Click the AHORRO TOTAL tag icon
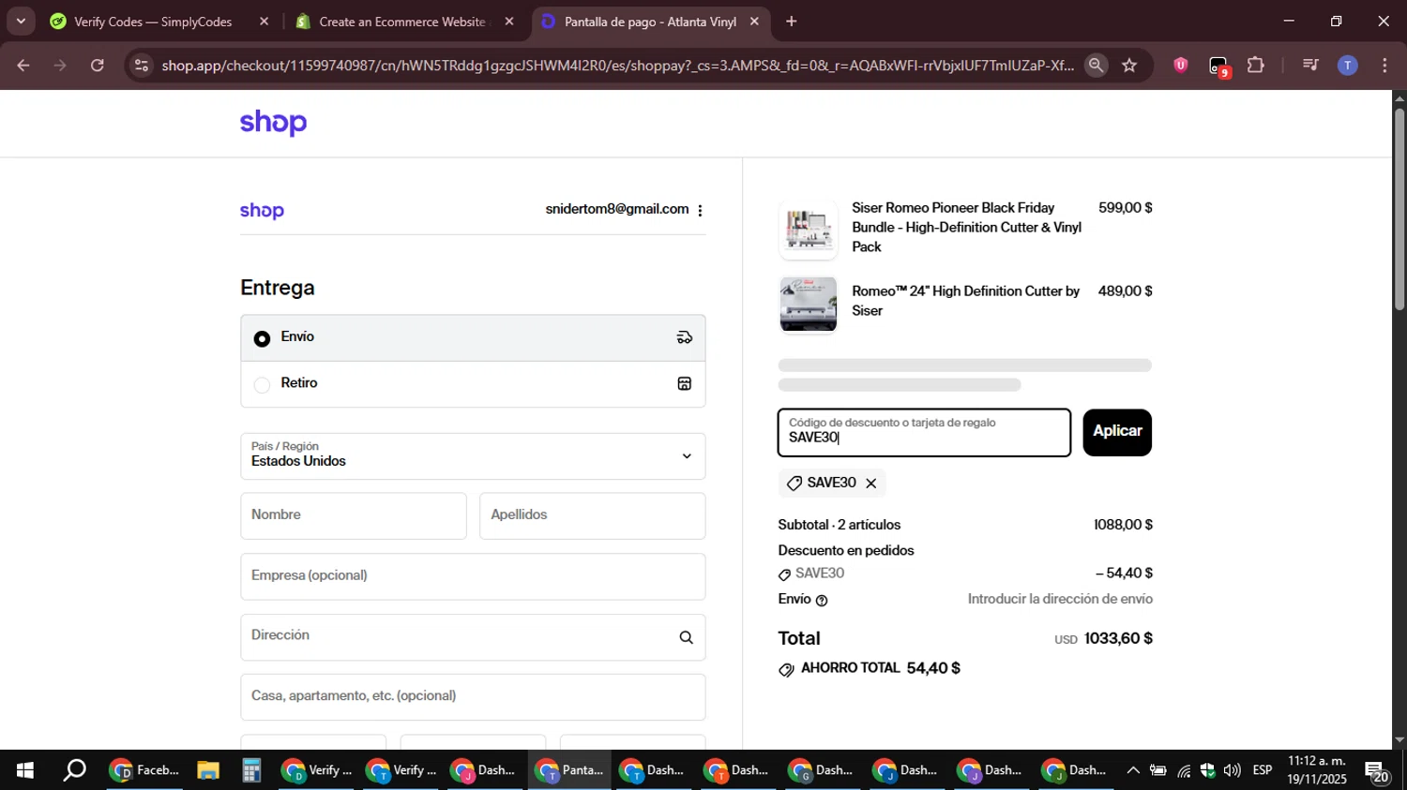This screenshot has width=1407, height=790. 786,669
